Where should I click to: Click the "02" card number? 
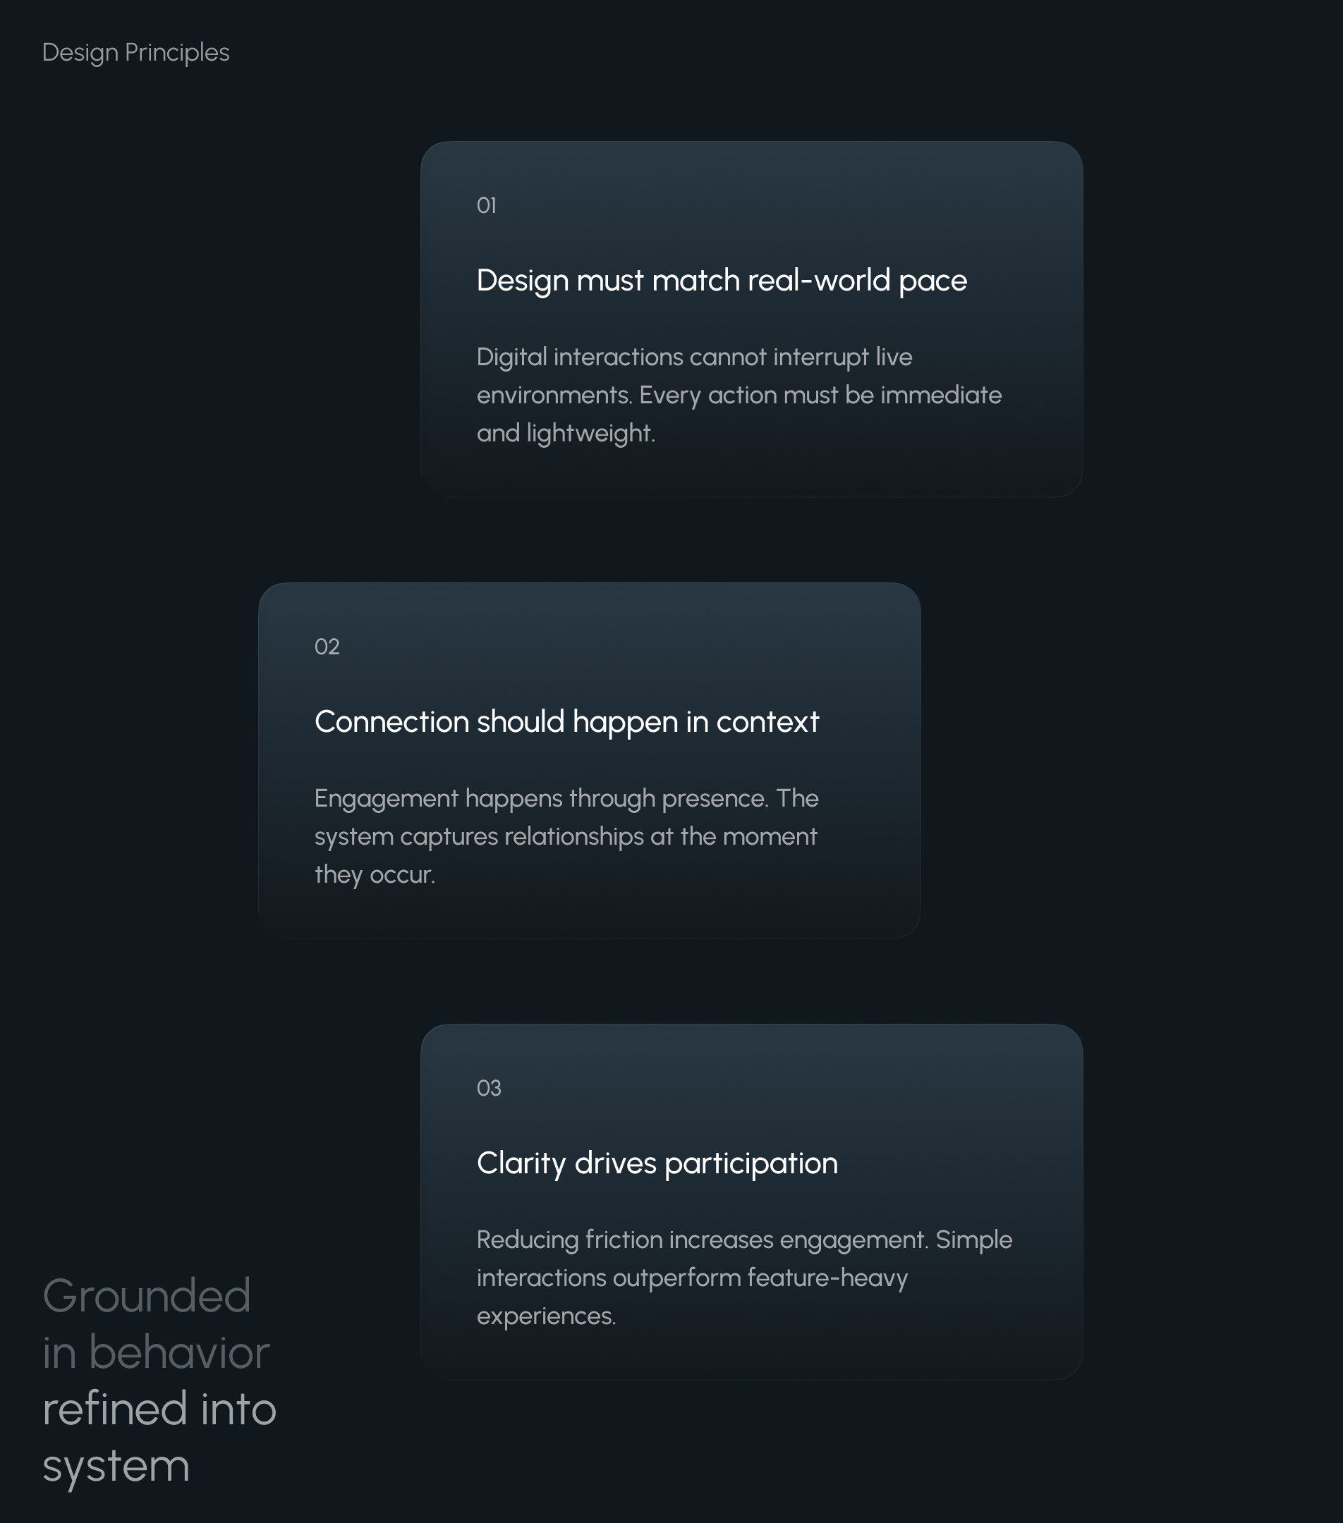(x=327, y=647)
